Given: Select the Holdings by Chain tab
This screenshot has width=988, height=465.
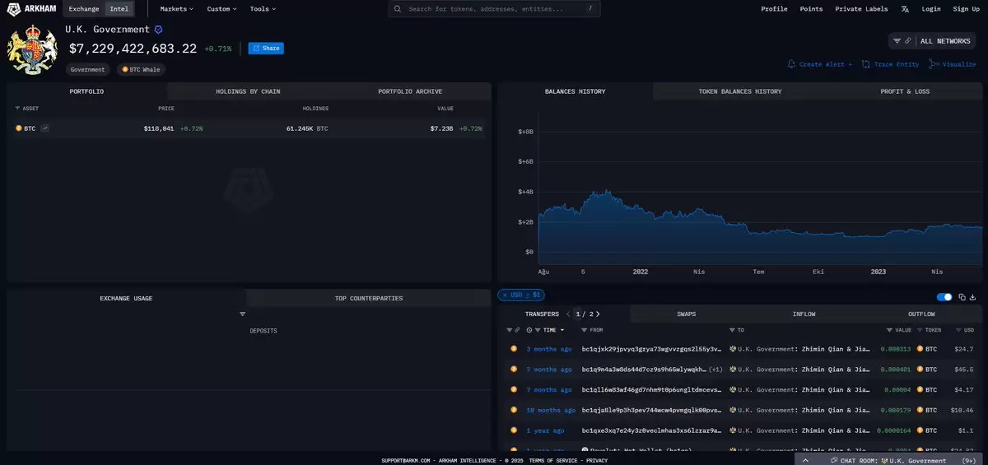Looking at the screenshot, I should click(248, 91).
